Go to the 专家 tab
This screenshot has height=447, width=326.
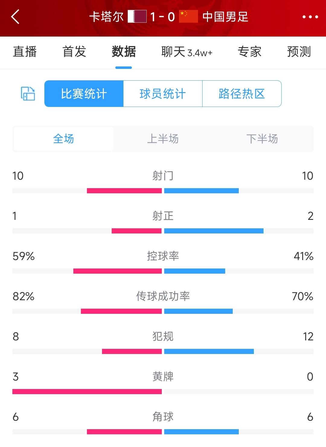click(249, 52)
